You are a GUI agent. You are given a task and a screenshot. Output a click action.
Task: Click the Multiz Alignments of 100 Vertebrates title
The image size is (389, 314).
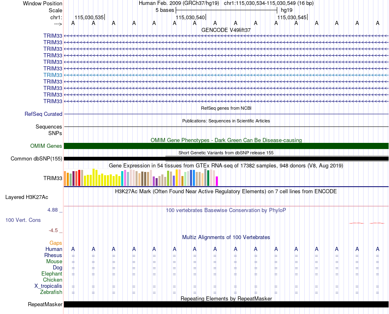click(226, 237)
